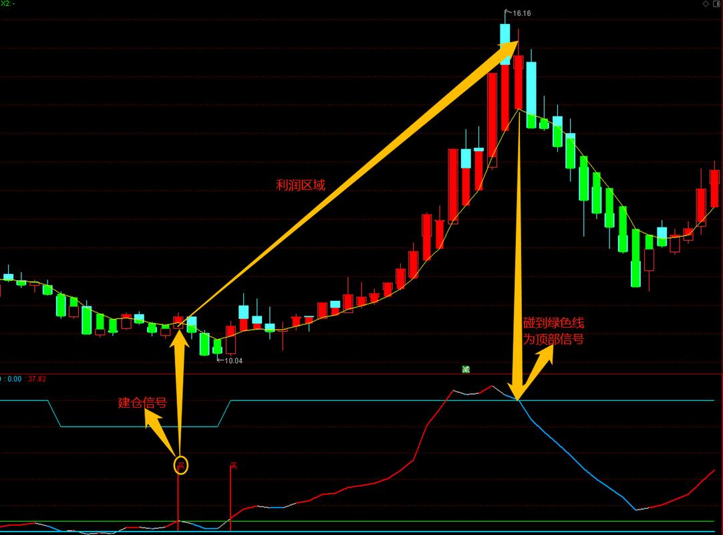
Task: Click the red separator line above indicator panel
Action: (x=361, y=374)
